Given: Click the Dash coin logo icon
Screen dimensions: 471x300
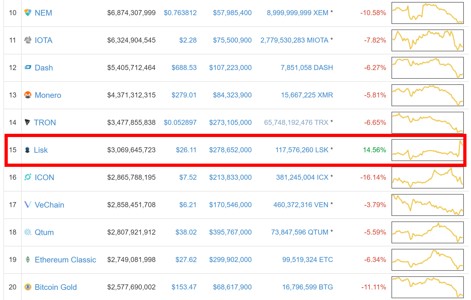Looking at the screenshot, I should pyautogui.click(x=28, y=67).
